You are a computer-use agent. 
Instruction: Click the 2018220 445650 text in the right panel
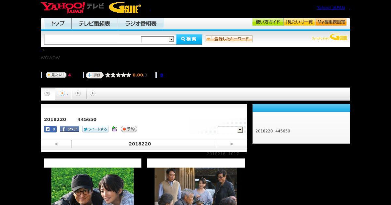point(273,131)
